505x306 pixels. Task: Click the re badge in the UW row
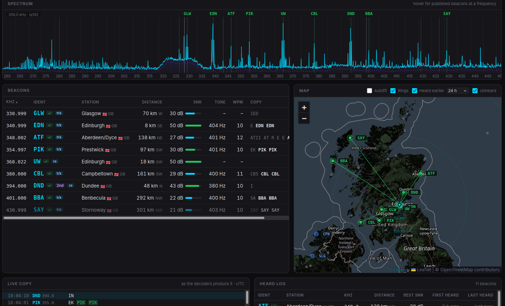pyautogui.click(x=55, y=162)
